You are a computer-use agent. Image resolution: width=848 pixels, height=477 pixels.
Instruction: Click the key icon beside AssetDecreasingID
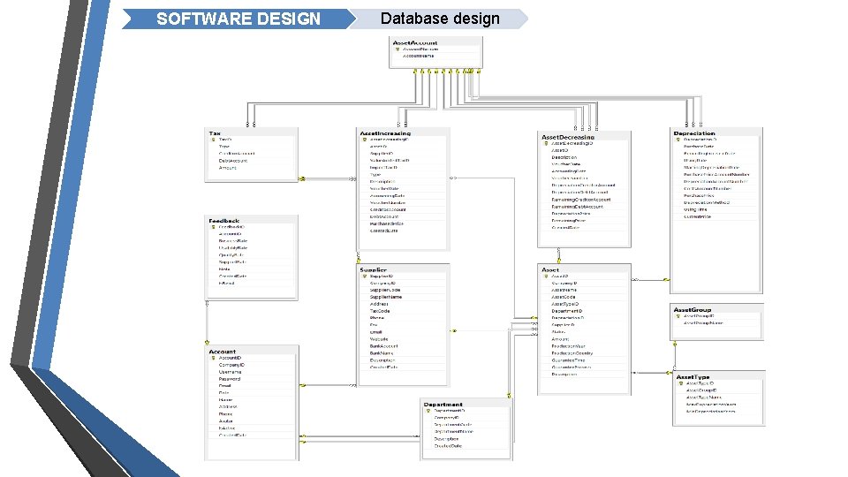[x=546, y=143]
